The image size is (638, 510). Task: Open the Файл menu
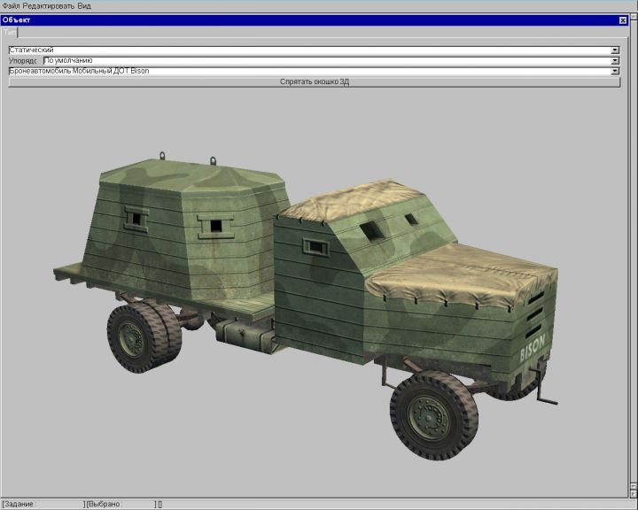point(11,5)
